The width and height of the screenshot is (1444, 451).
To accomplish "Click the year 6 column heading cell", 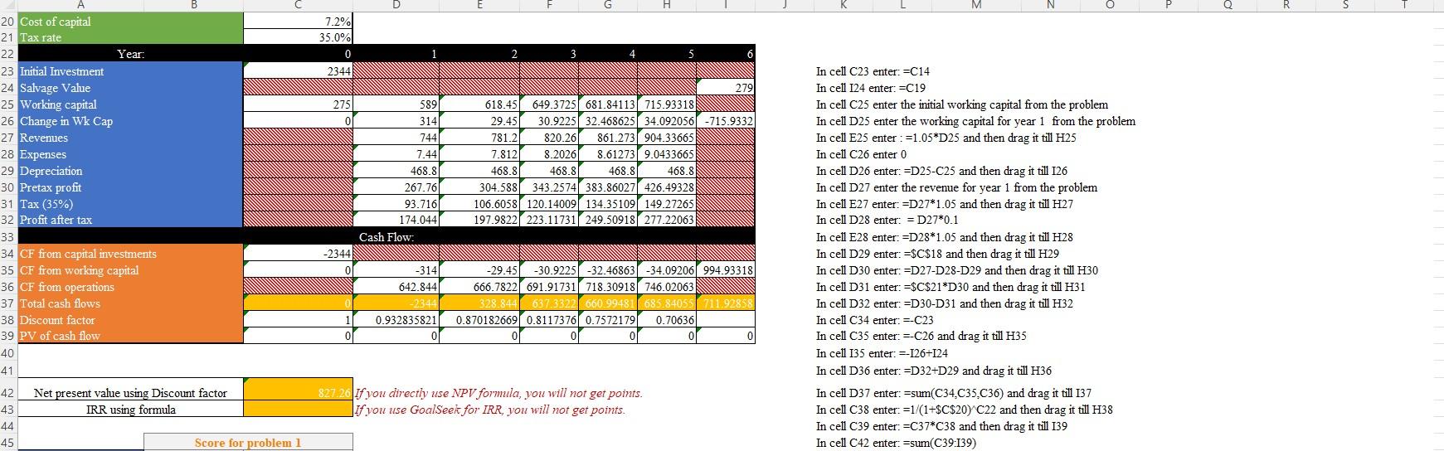I will [726, 54].
